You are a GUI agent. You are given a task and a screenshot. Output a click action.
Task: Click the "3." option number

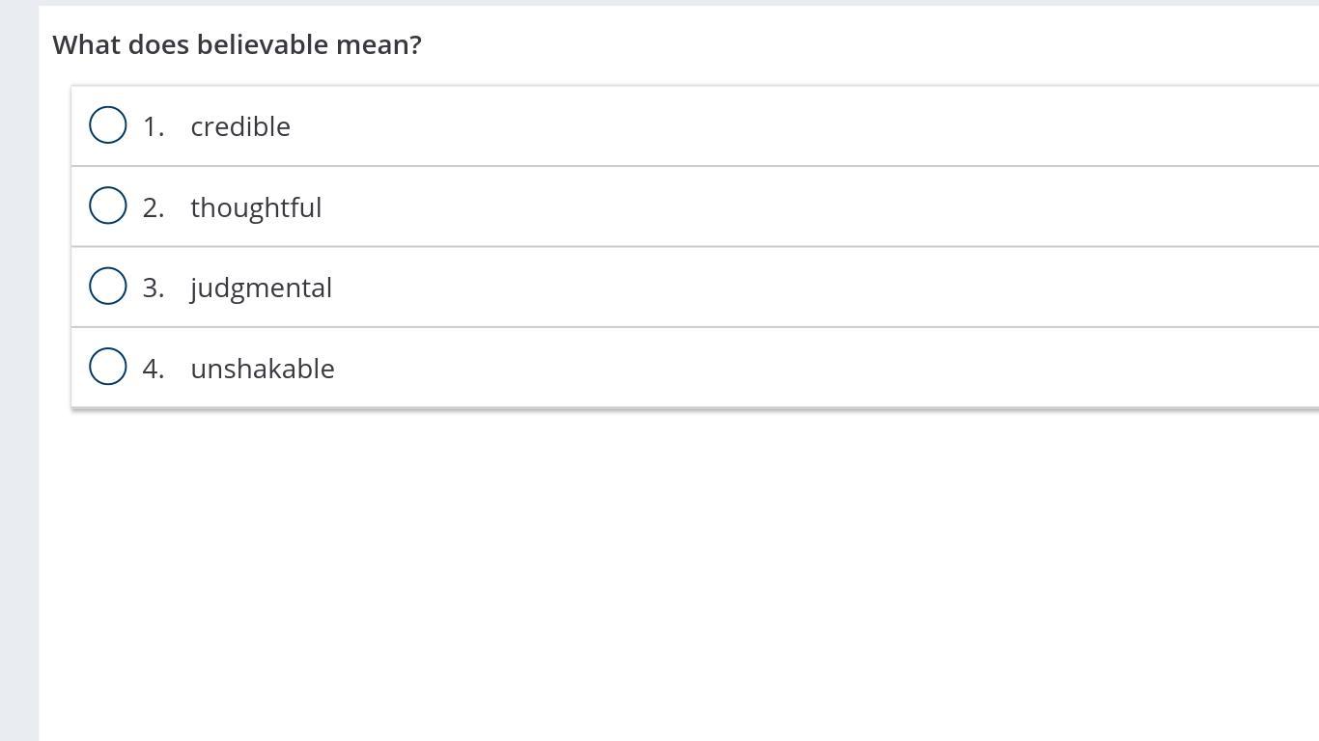tap(154, 288)
